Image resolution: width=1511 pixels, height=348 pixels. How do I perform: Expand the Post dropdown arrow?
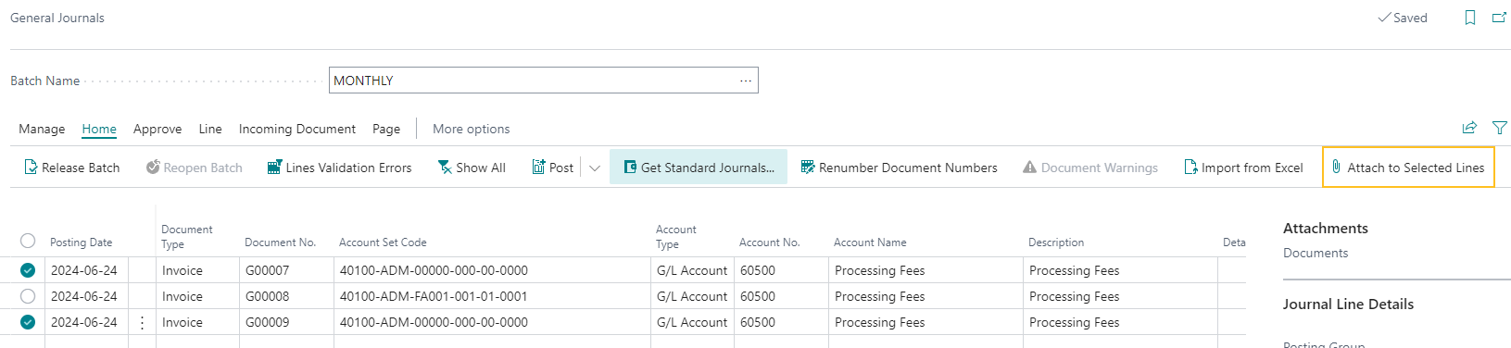tap(595, 168)
